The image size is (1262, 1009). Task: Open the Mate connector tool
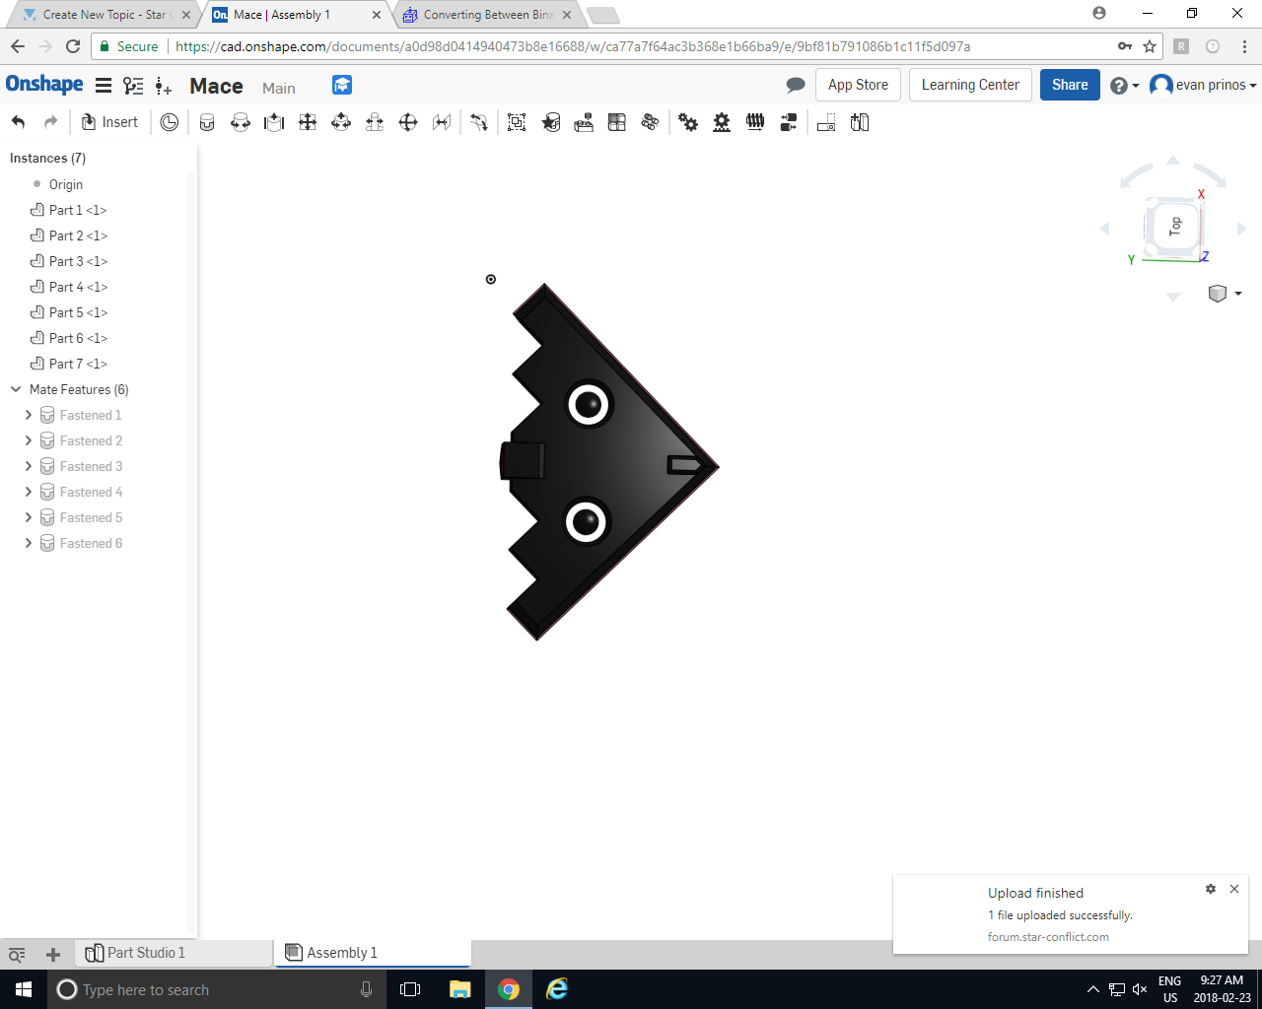coord(551,121)
